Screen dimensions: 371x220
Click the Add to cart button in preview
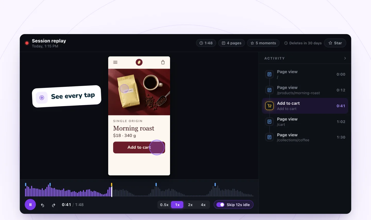click(139, 147)
